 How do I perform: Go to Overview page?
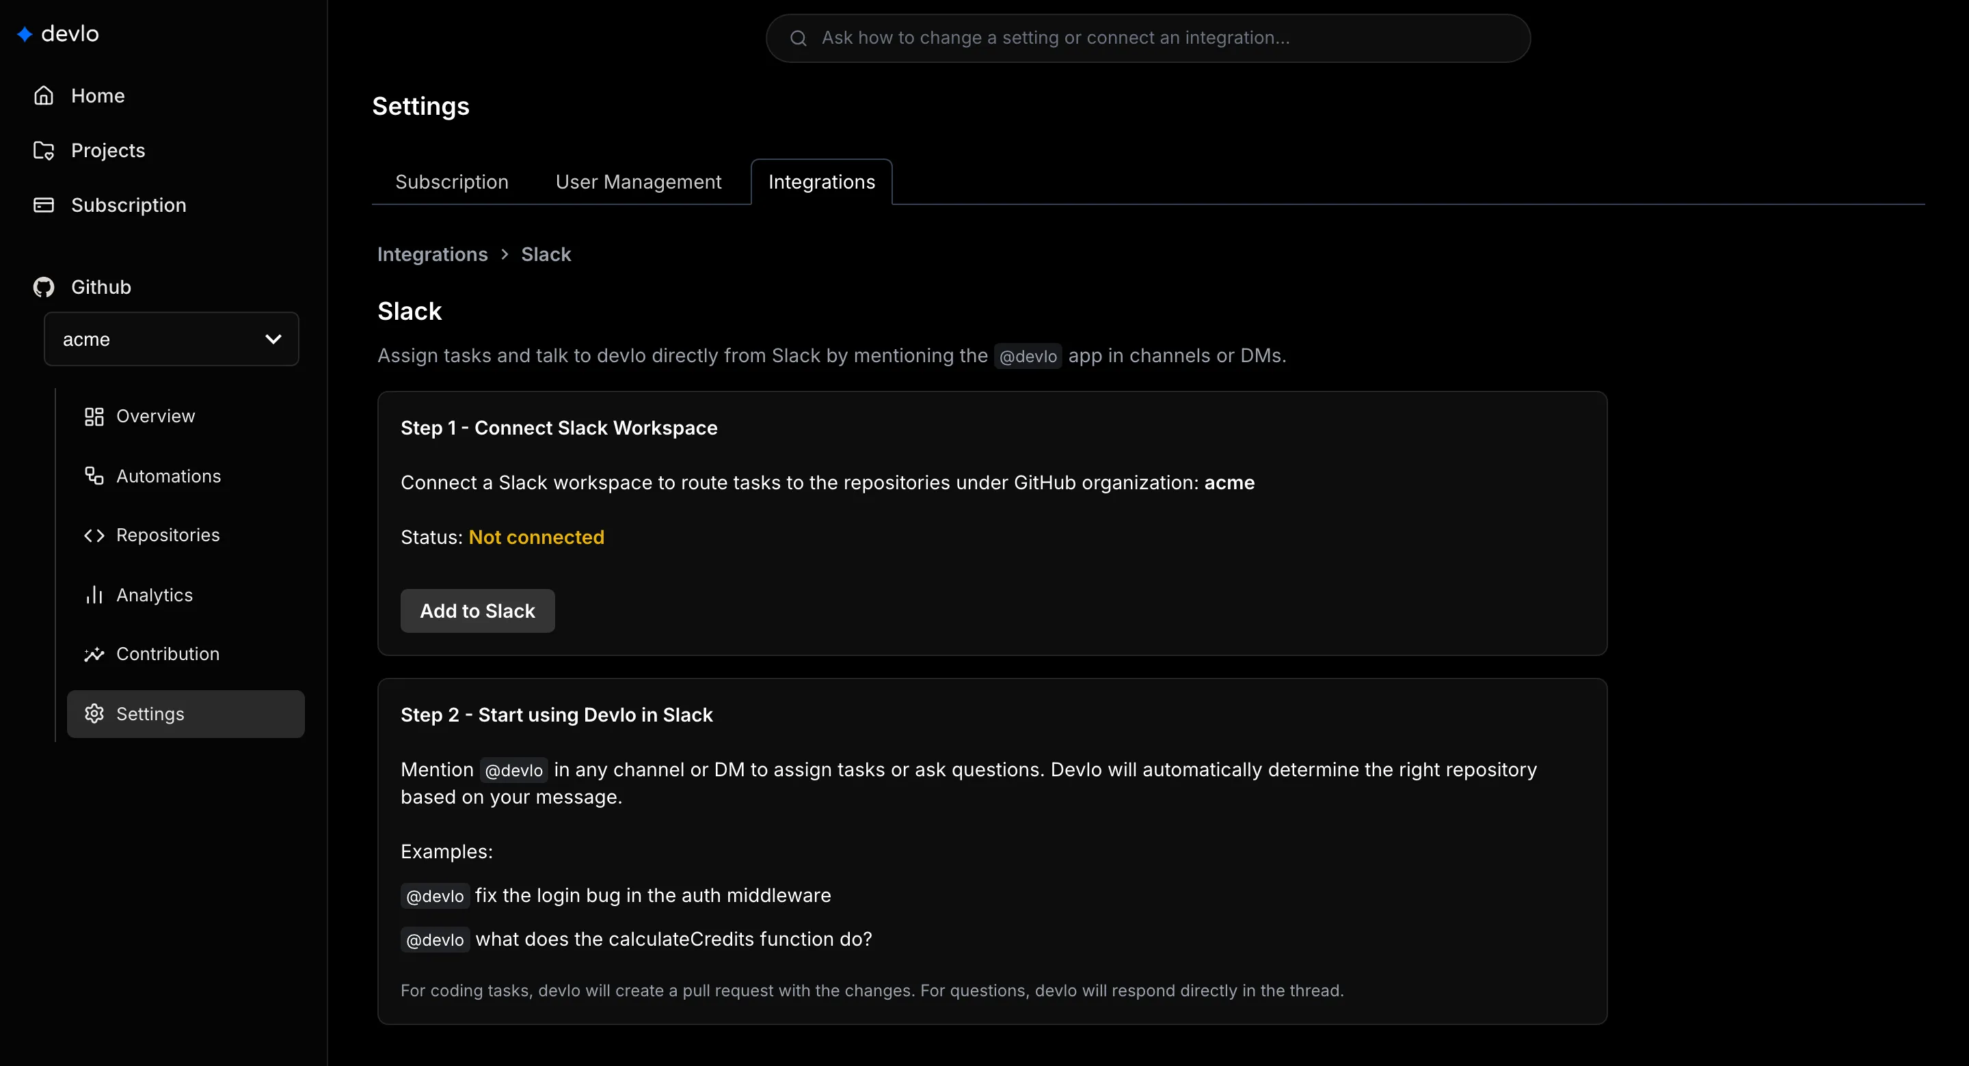[x=186, y=416]
